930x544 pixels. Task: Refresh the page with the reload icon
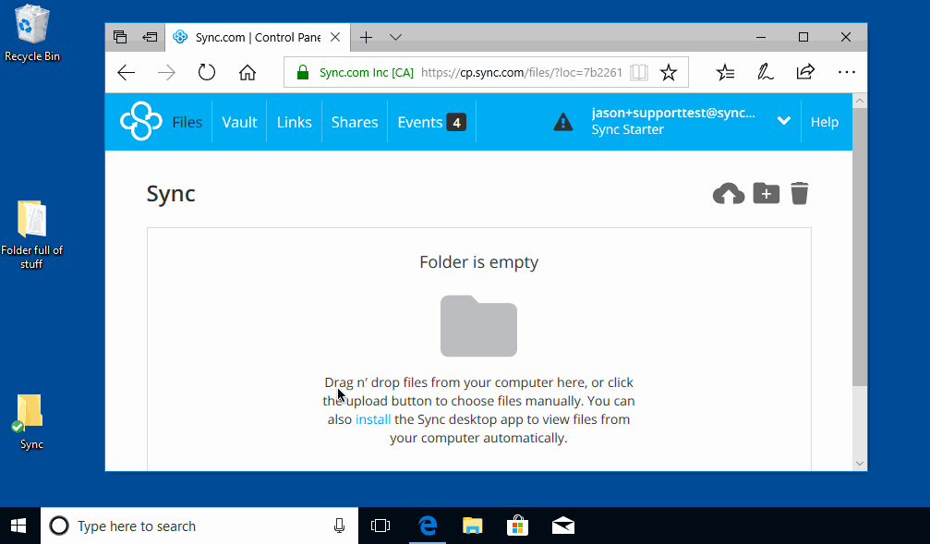206,72
